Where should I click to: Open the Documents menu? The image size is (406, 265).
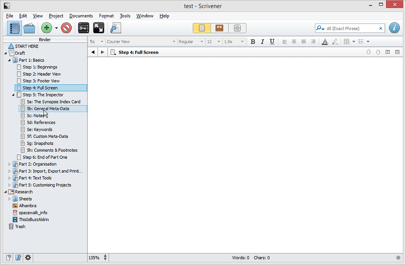[81, 16]
